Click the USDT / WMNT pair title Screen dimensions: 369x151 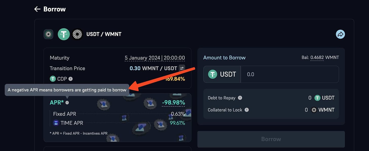pyautogui.click(x=104, y=34)
